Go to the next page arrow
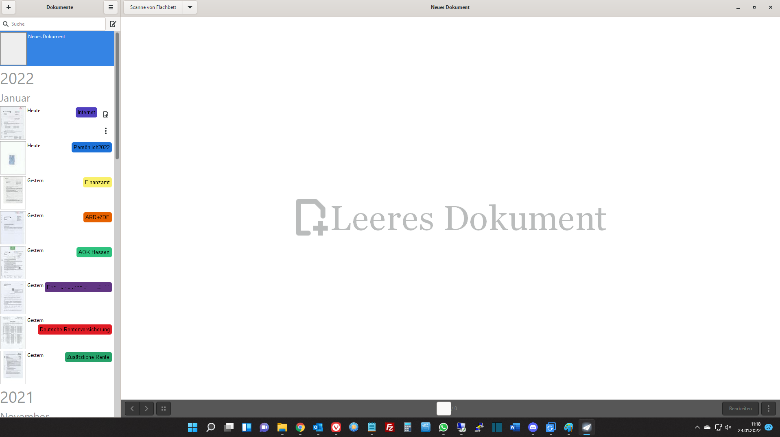 tap(146, 409)
